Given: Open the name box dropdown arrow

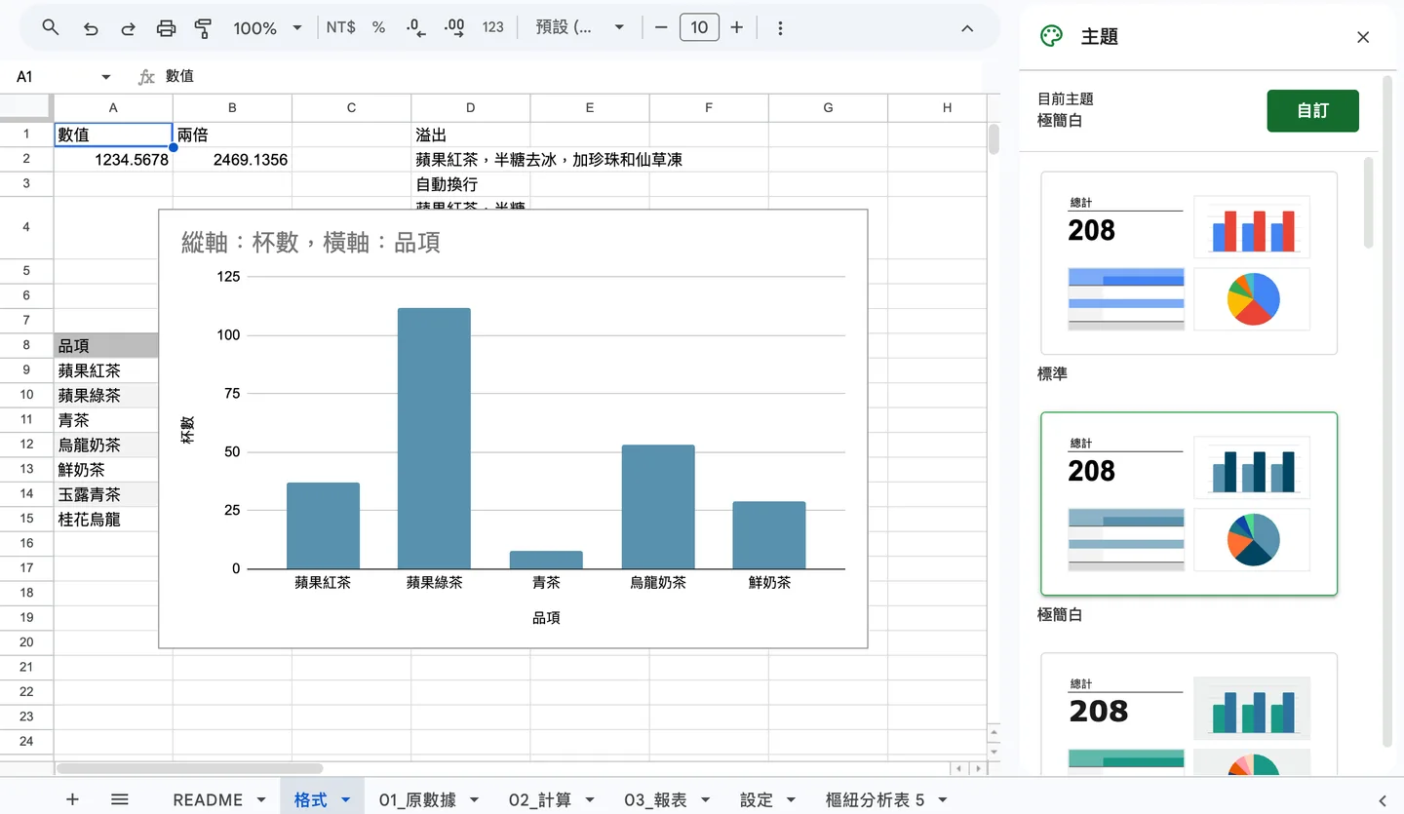Looking at the screenshot, I should coord(106,77).
